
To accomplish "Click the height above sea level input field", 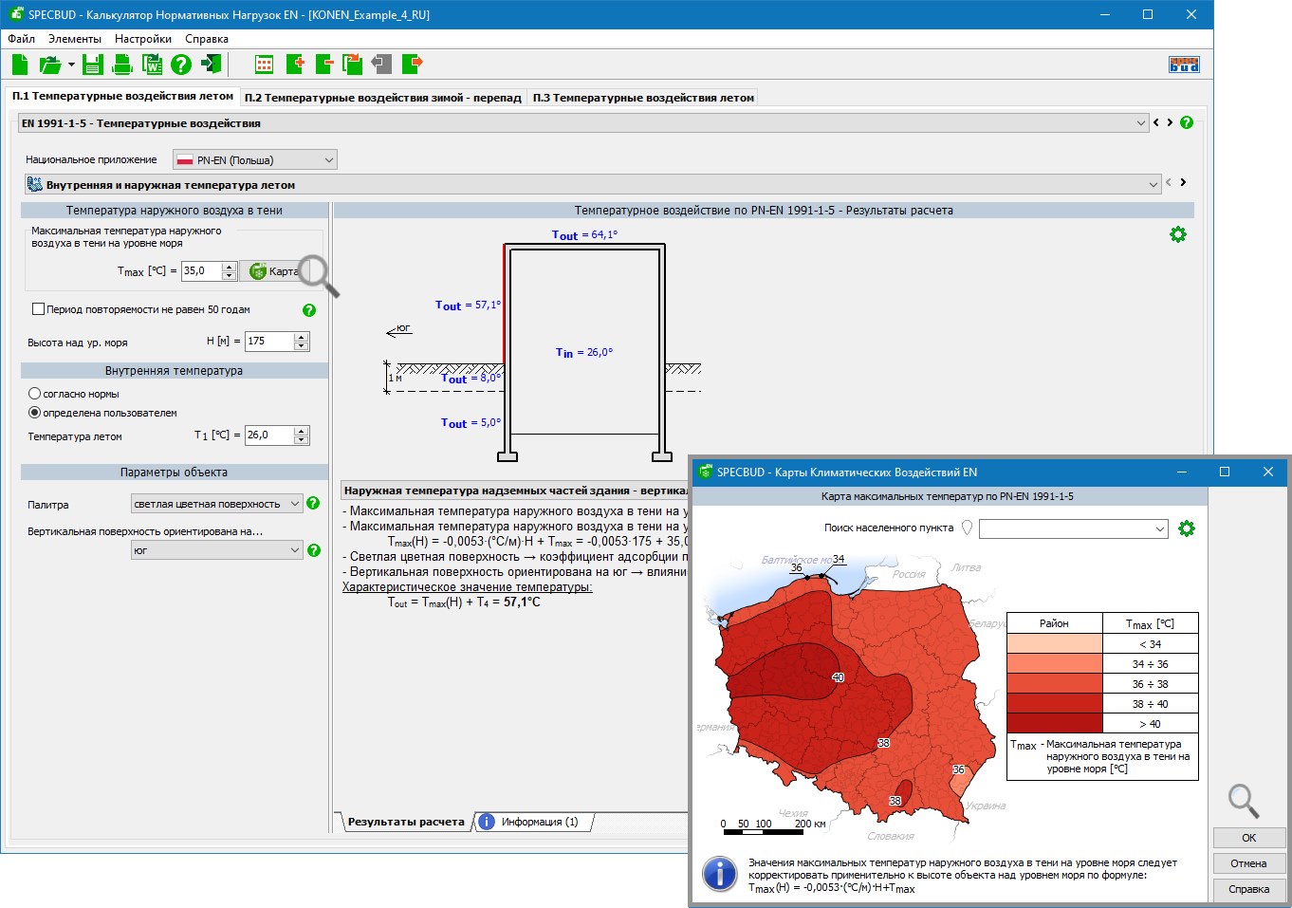I will (268, 341).
